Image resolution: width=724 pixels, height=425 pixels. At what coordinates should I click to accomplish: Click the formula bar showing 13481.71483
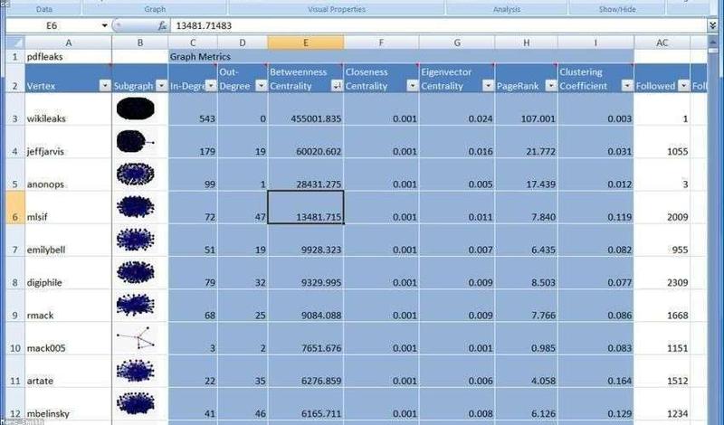pos(438,26)
